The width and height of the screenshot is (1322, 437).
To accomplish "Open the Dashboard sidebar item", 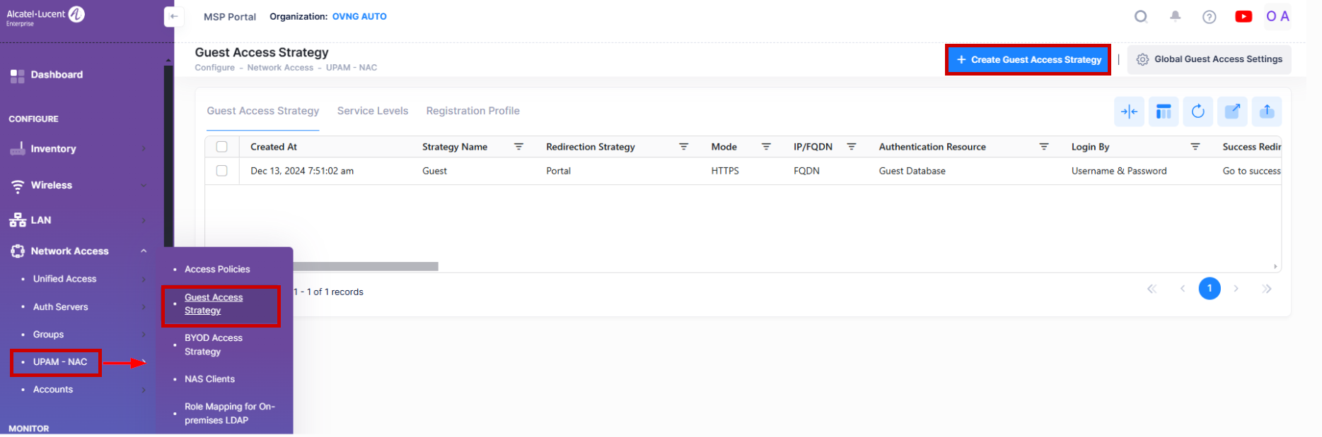I will (x=57, y=75).
